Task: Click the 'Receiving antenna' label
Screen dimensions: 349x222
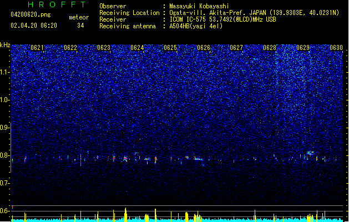Action: 128,26
